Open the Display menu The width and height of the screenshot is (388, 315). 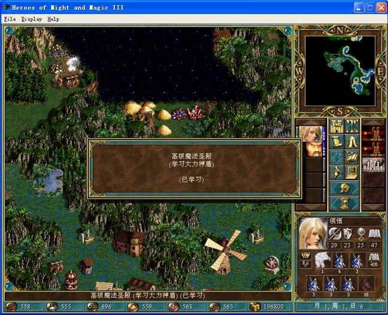pyautogui.click(x=31, y=19)
